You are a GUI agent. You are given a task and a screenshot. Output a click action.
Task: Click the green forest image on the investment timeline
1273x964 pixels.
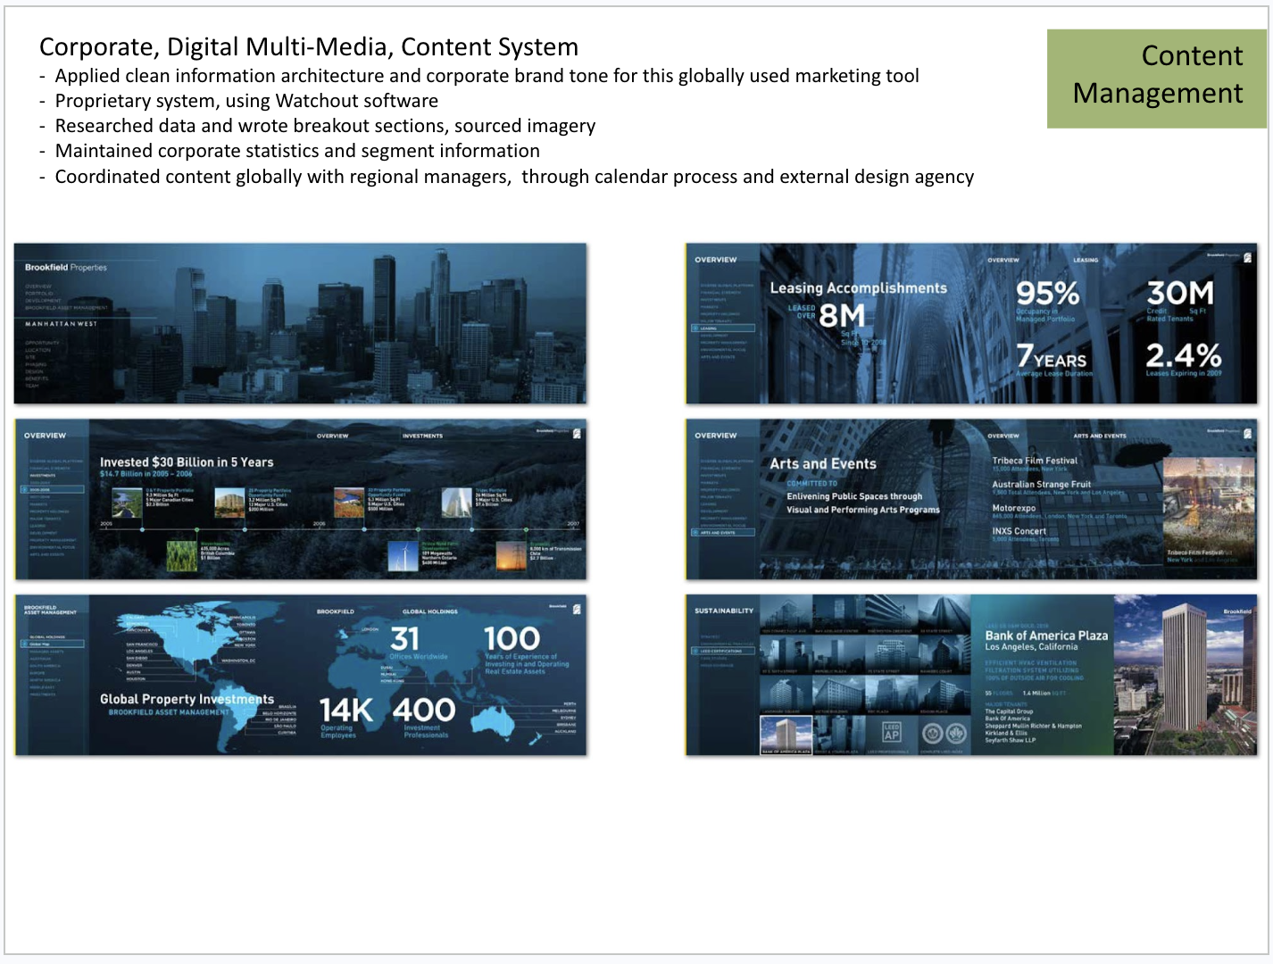pos(182,556)
